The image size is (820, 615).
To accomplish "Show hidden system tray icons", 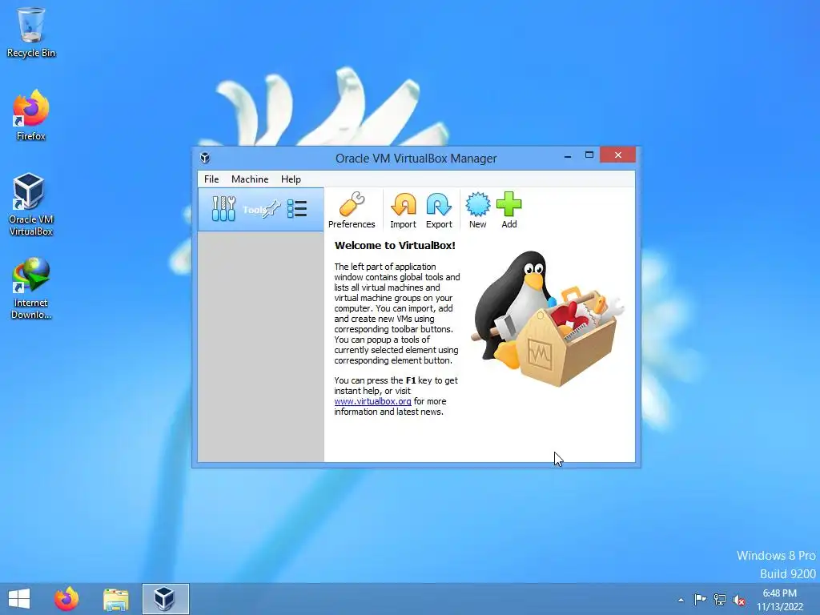I will 681,600.
